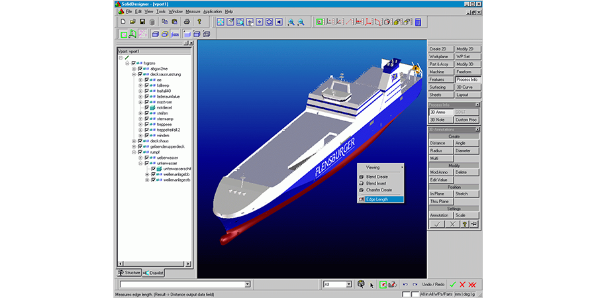
Task: Expand the abgas2me tree node
Action: 133,69
